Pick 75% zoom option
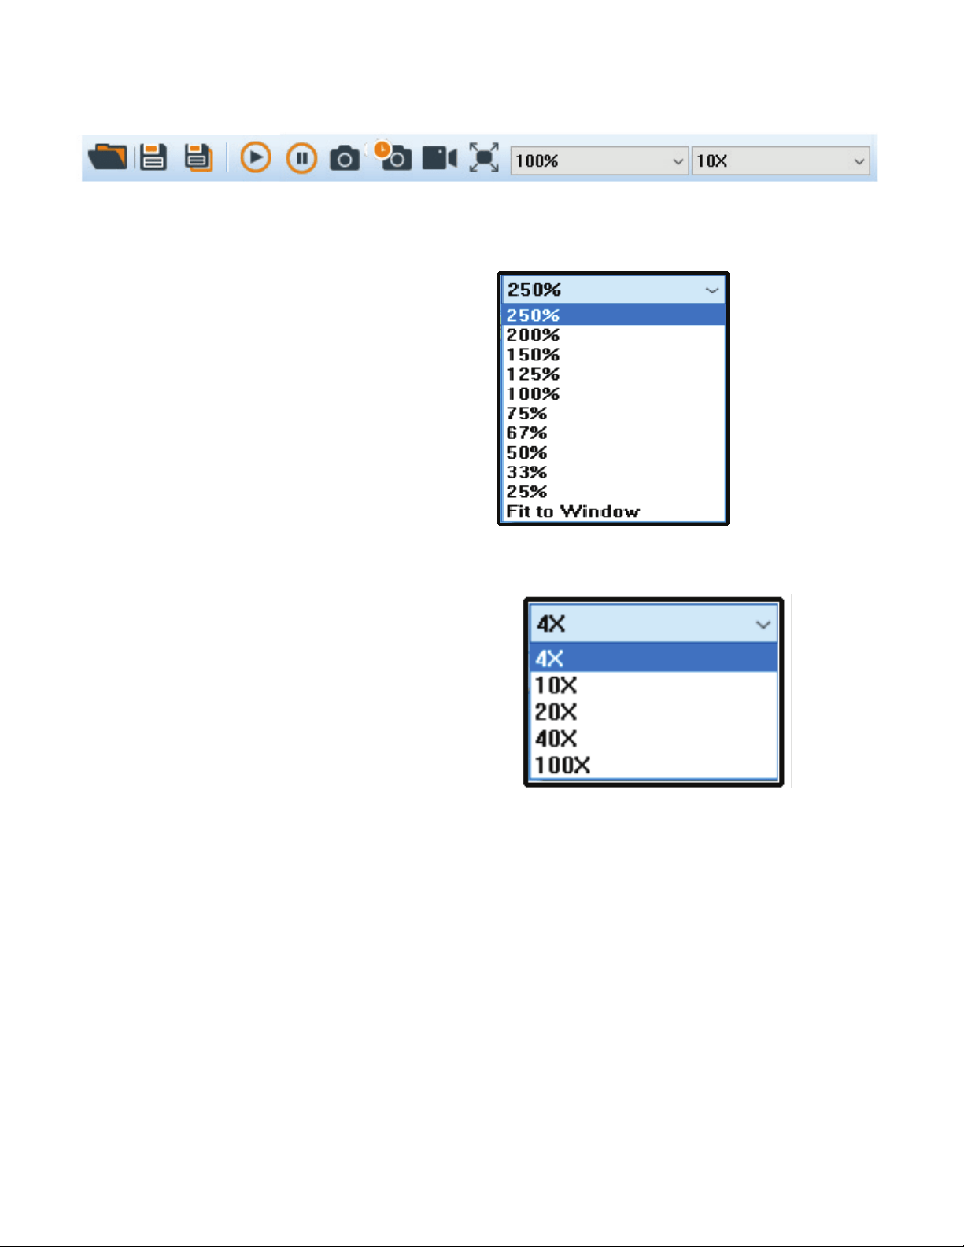Viewport: 964px width, 1247px height. click(x=614, y=414)
